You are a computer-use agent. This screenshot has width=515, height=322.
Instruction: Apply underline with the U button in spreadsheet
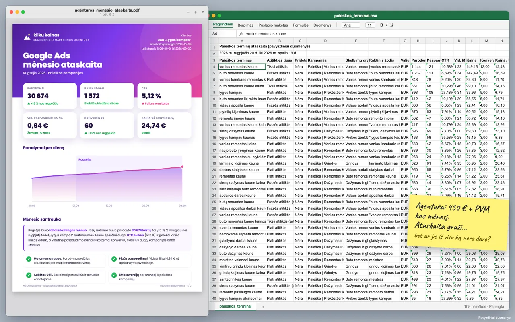(x=392, y=25)
